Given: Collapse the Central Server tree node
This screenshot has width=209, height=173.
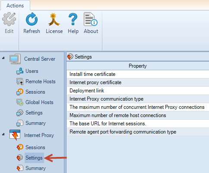Looking at the screenshot, I should point(3,58).
